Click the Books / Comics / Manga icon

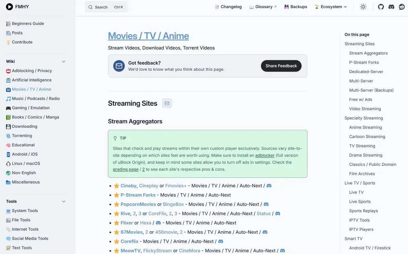coord(8,117)
